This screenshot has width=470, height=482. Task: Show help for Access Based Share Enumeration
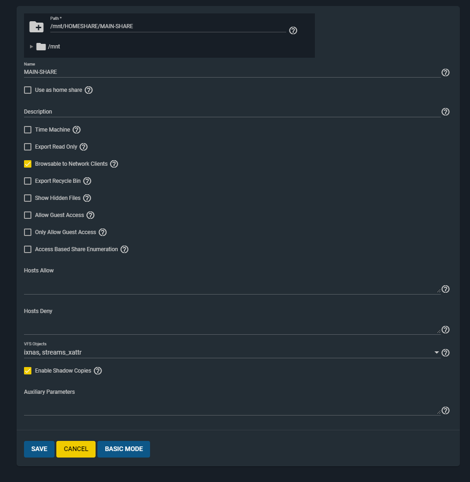pos(125,249)
